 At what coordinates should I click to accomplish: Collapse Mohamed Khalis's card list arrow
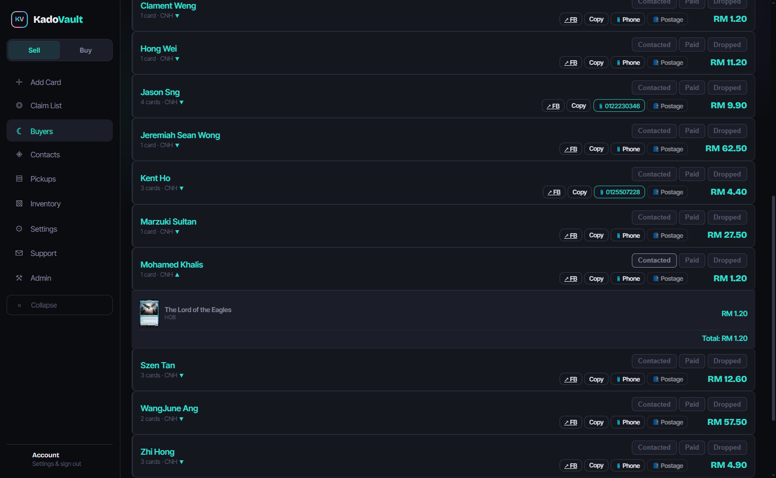177,275
